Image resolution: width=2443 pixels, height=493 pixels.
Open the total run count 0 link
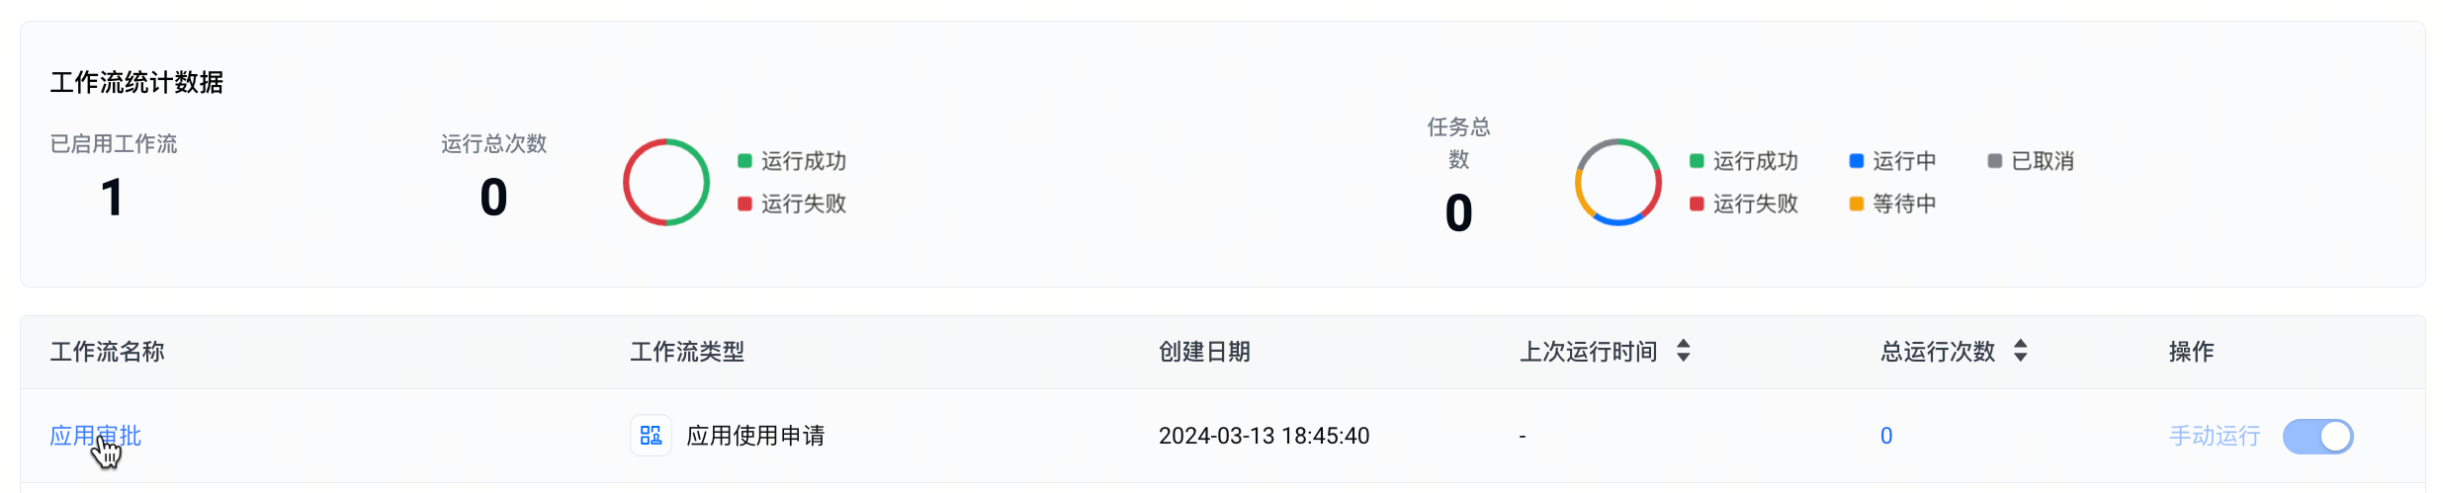pyautogui.click(x=1885, y=436)
